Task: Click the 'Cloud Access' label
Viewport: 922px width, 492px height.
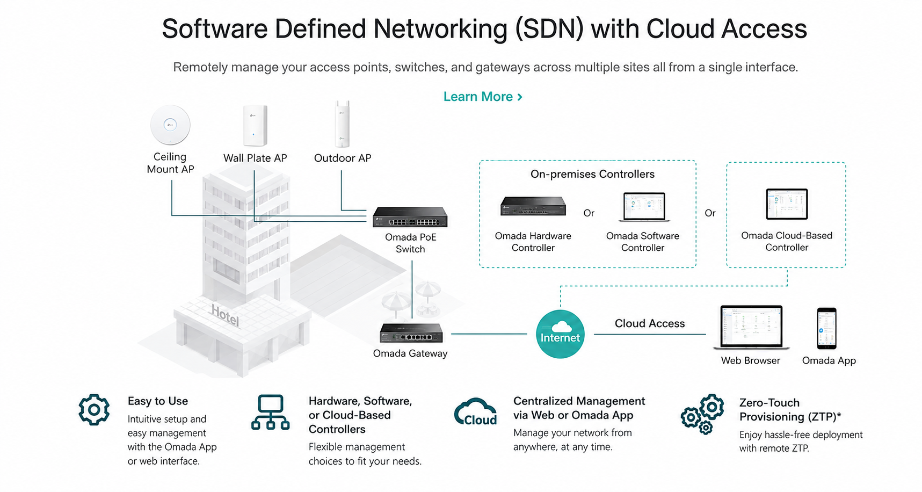Action: coord(650,323)
